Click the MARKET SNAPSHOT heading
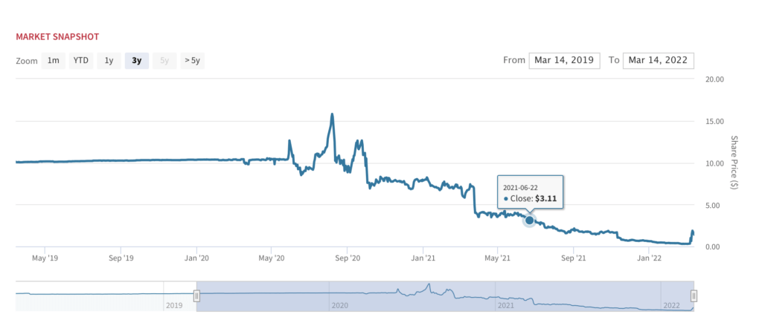The height and width of the screenshot is (320, 762). tap(58, 37)
